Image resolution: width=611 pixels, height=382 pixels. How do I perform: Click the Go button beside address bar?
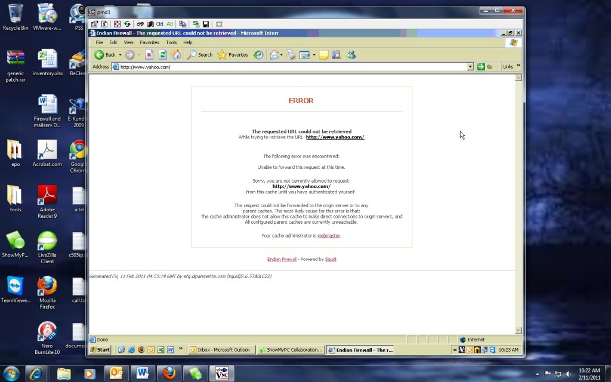pyautogui.click(x=485, y=67)
